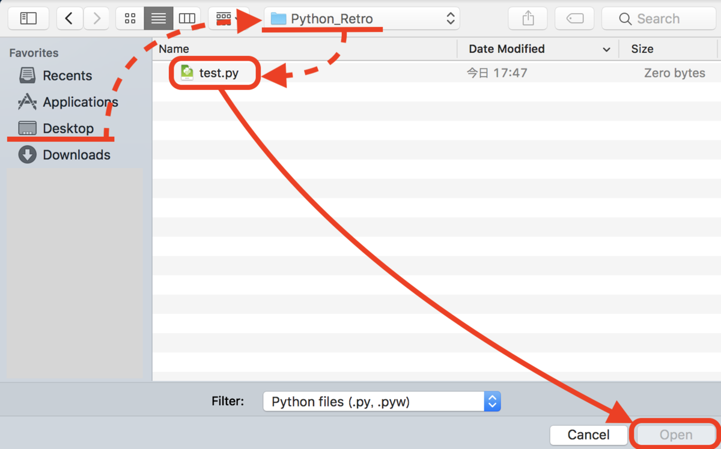This screenshot has width=721, height=449.
Task: Open the Recents sidebar item
Action: [x=67, y=75]
